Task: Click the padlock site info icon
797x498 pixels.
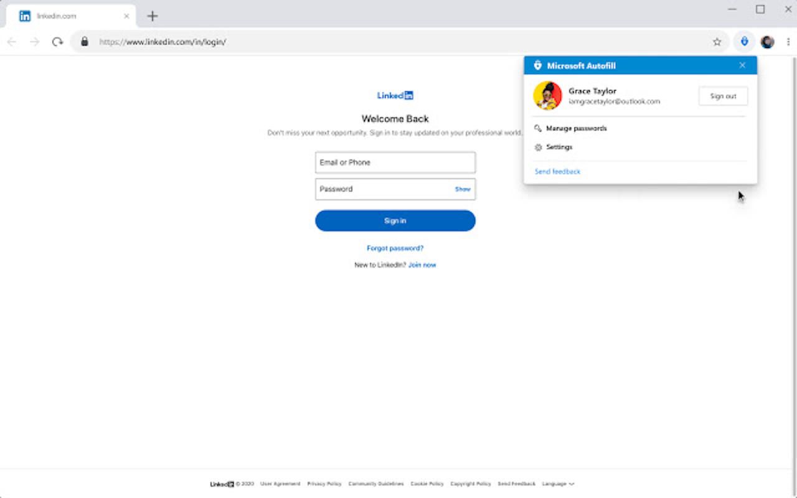Action: click(84, 42)
